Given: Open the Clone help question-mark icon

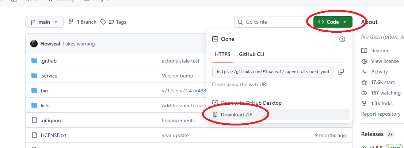Looking at the screenshot, I should pyautogui.click(x=342, y=39).
